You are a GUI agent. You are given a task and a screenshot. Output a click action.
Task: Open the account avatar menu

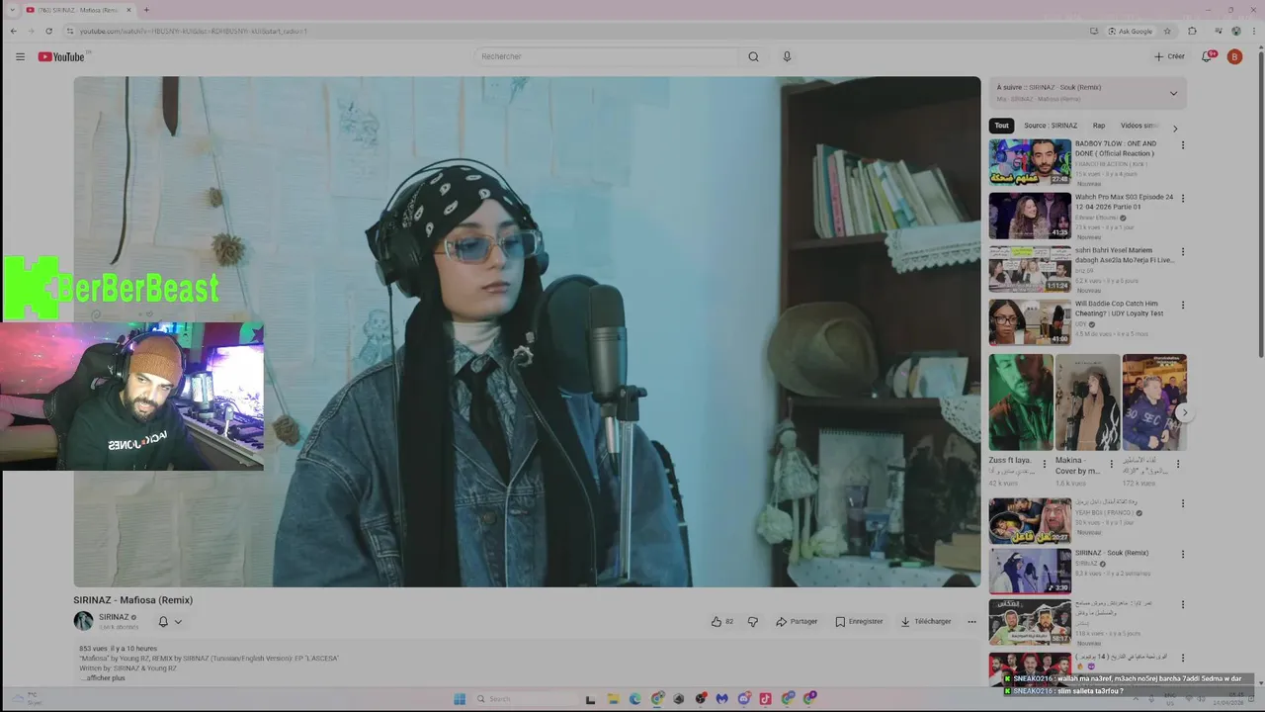click(1234, 56)
